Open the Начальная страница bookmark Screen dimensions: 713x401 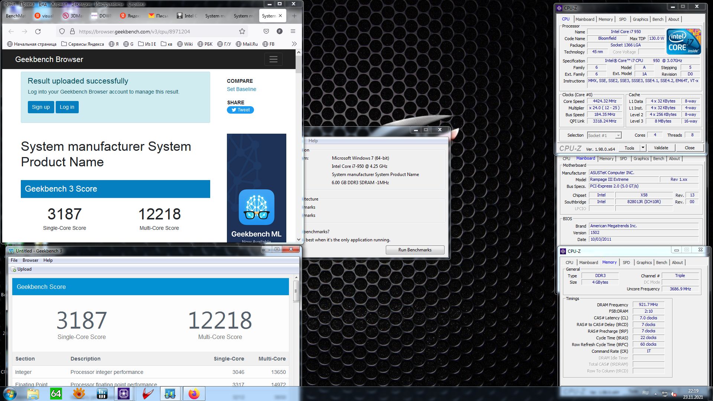tap(32, 44)
